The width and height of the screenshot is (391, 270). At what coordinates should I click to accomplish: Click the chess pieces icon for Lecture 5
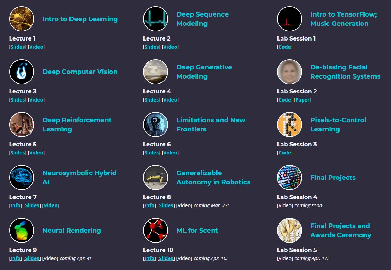22,125
